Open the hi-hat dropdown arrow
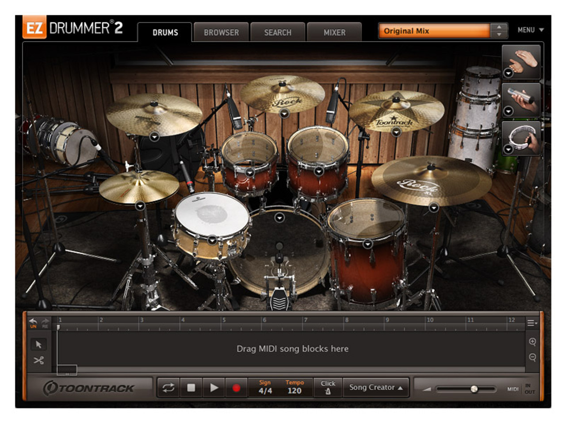The image size is (566, 423). coord(140,206)
